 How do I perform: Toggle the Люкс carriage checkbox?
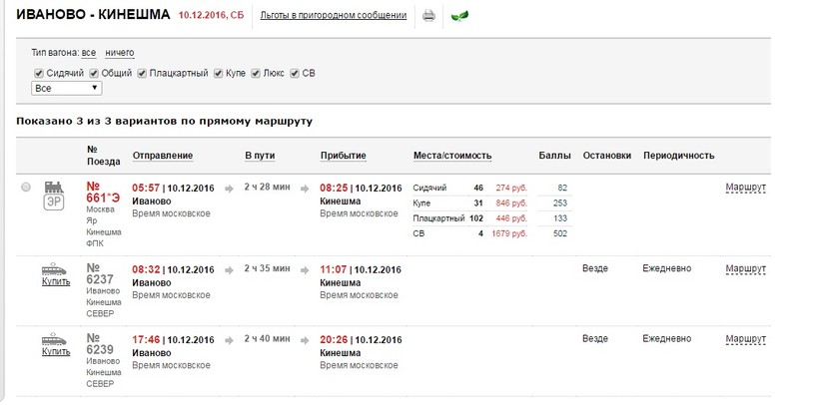pos(256,73)
